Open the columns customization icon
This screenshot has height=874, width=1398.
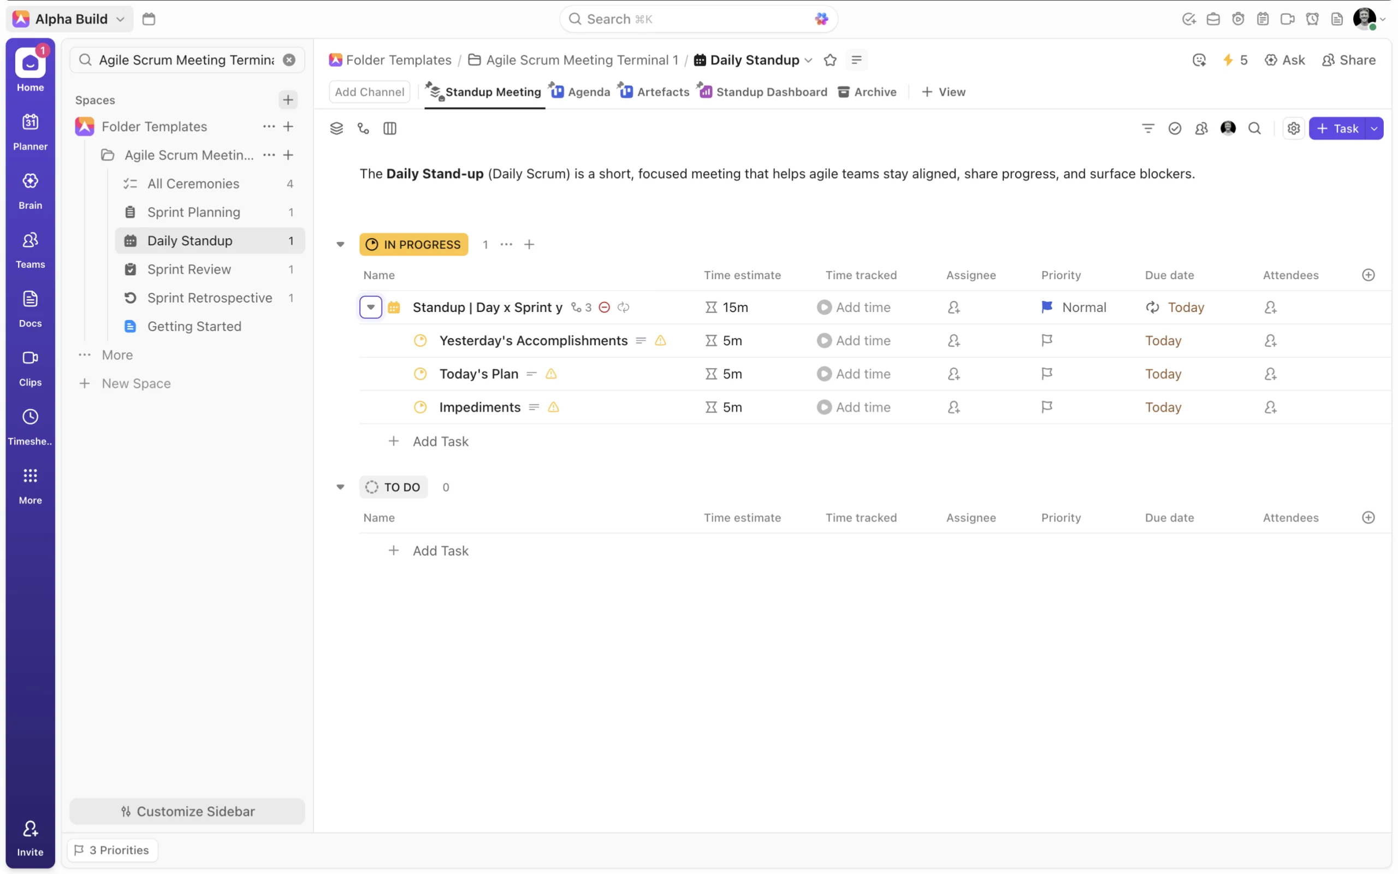[389, 128]
